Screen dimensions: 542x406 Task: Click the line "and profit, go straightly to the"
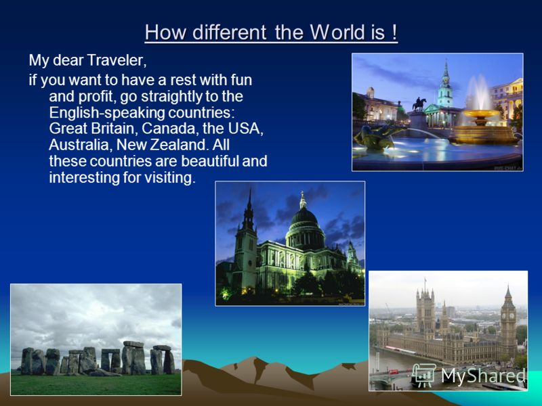(x=146, y=96)
